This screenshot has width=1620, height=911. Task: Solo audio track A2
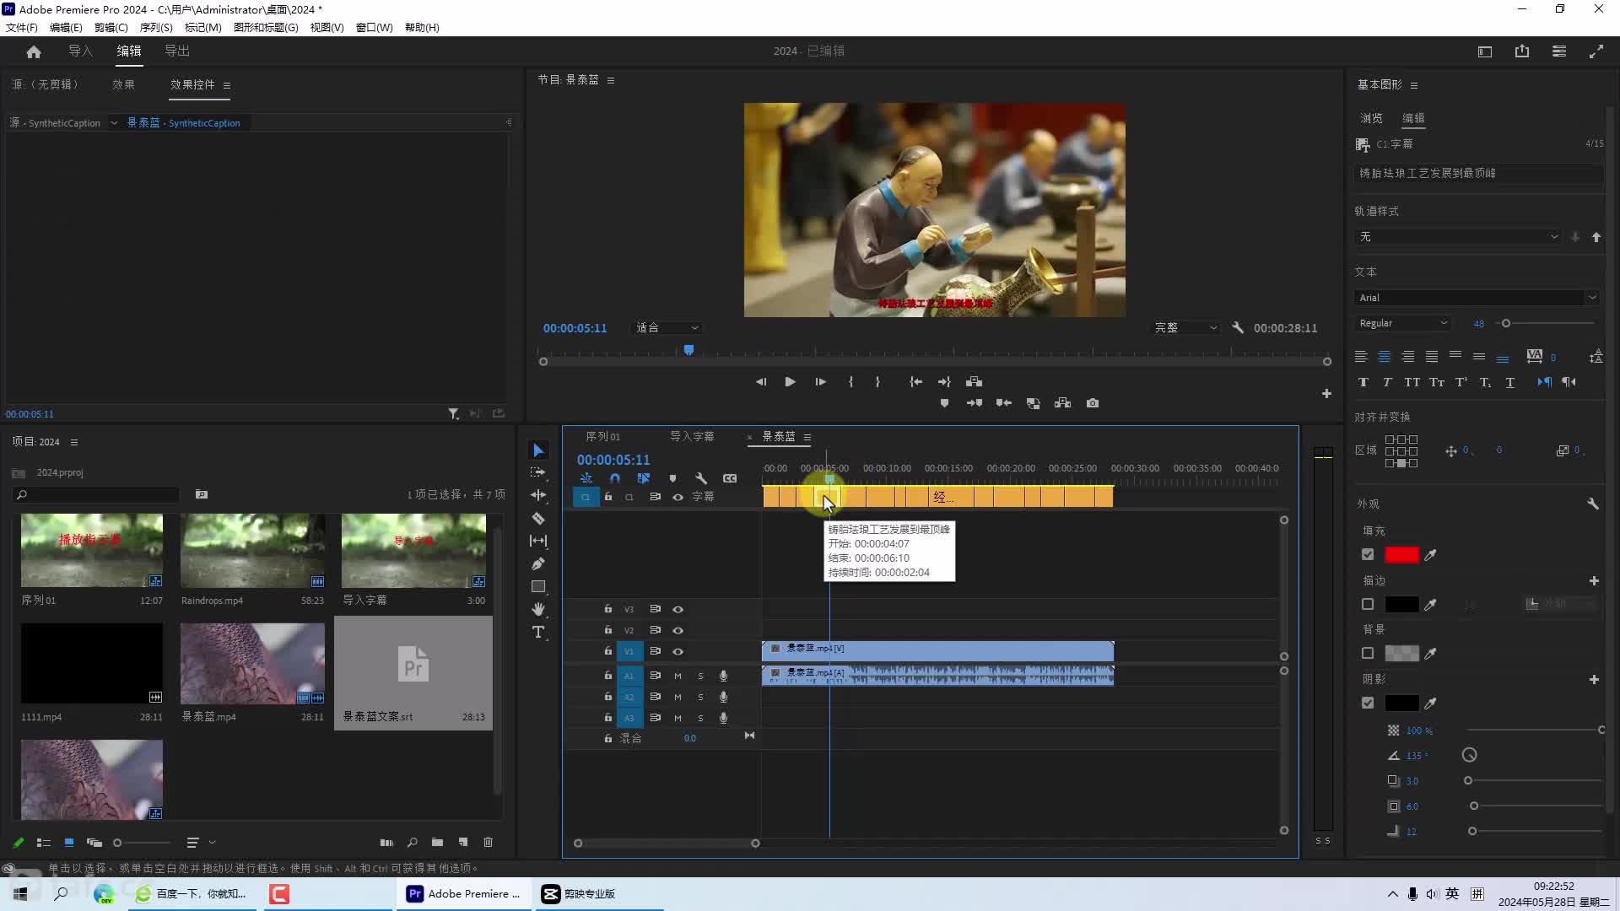tap(700, 697)
